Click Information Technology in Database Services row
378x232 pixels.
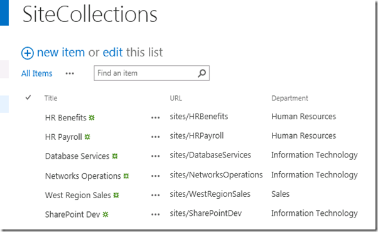click(x=315, y=156)
